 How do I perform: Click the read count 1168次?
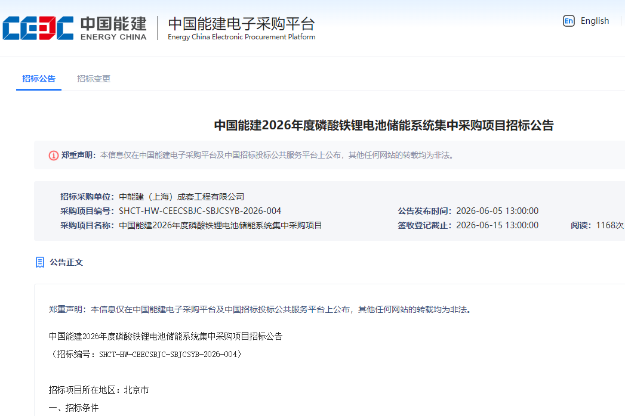coord(609,225)
